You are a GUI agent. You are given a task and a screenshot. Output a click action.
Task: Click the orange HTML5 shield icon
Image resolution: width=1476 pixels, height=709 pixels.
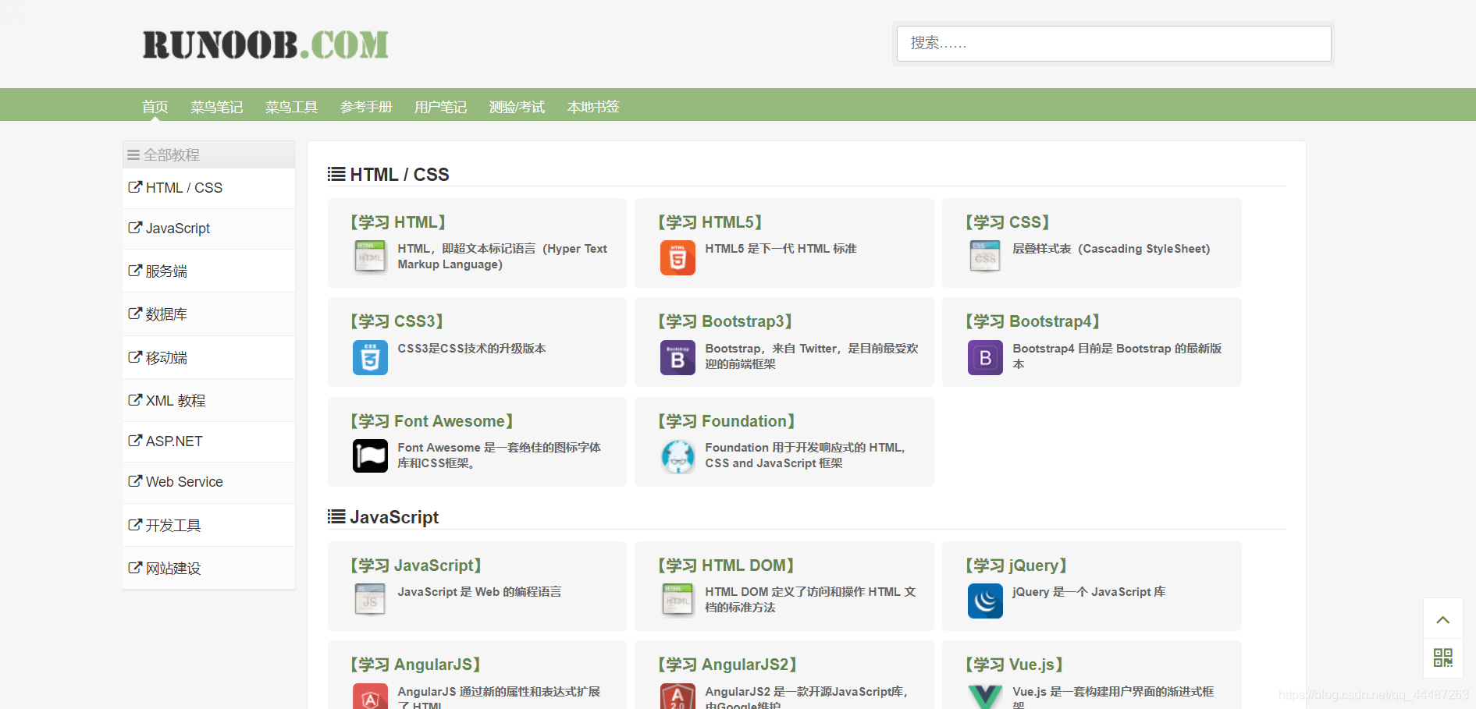tap(678, 257)
